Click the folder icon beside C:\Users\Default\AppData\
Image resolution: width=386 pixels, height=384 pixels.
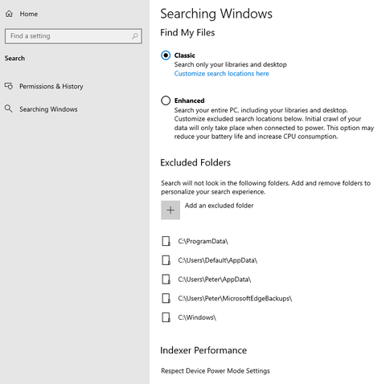(166, 260)
